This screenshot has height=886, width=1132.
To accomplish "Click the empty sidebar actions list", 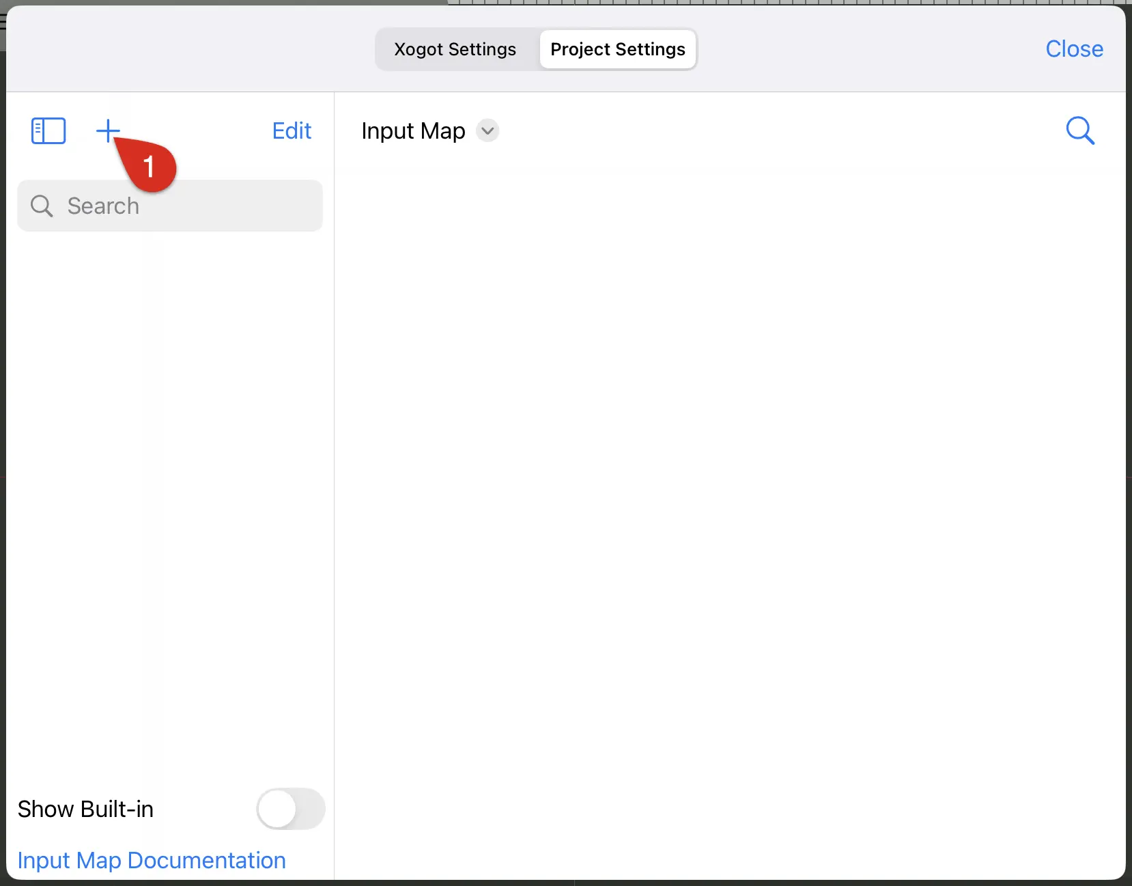I will click(170, 506).
